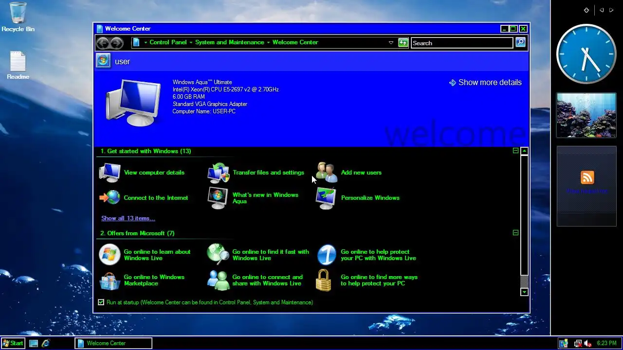The height and width of the screenshot is (350, 623).
Task: Go online to connect and share with Windows Live
Action: point(255,280)
